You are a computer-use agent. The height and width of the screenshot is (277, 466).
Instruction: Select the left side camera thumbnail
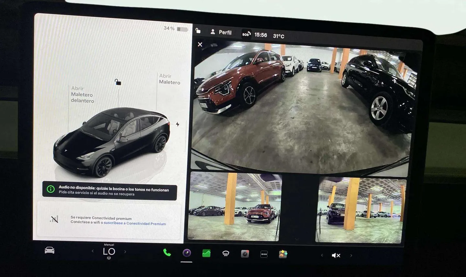[234, 209]
